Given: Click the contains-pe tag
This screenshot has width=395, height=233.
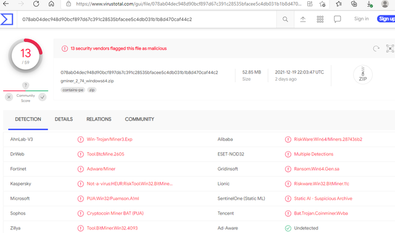Looking at the screenshot, I should click(73, 90).
